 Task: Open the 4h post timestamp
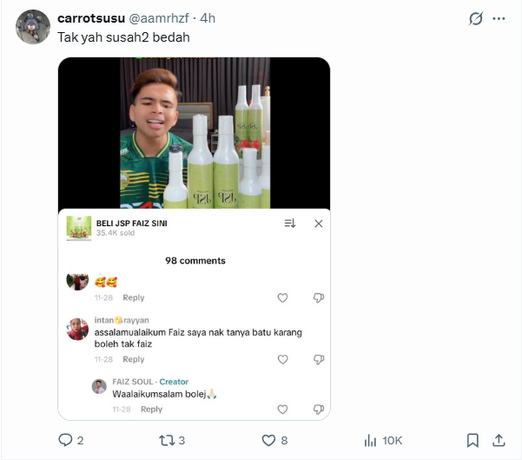pyautogui.click(x=208, y=17)
